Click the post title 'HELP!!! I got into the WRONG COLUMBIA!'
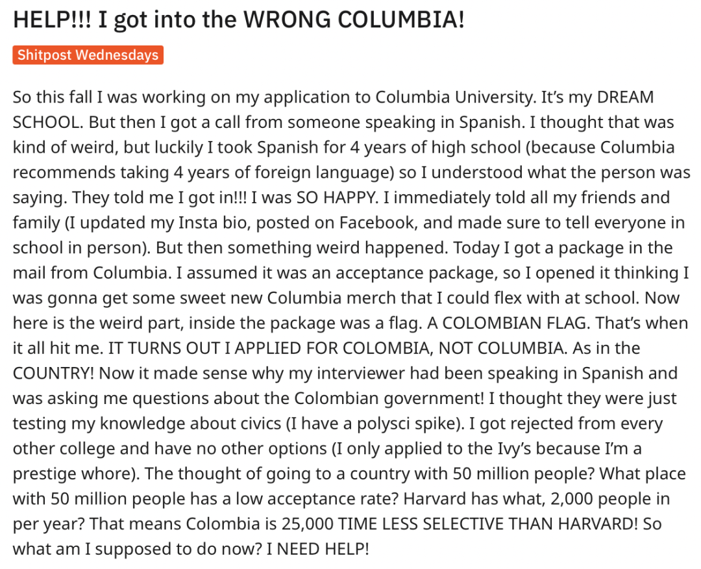701x569 pixels. click(239, 19)
